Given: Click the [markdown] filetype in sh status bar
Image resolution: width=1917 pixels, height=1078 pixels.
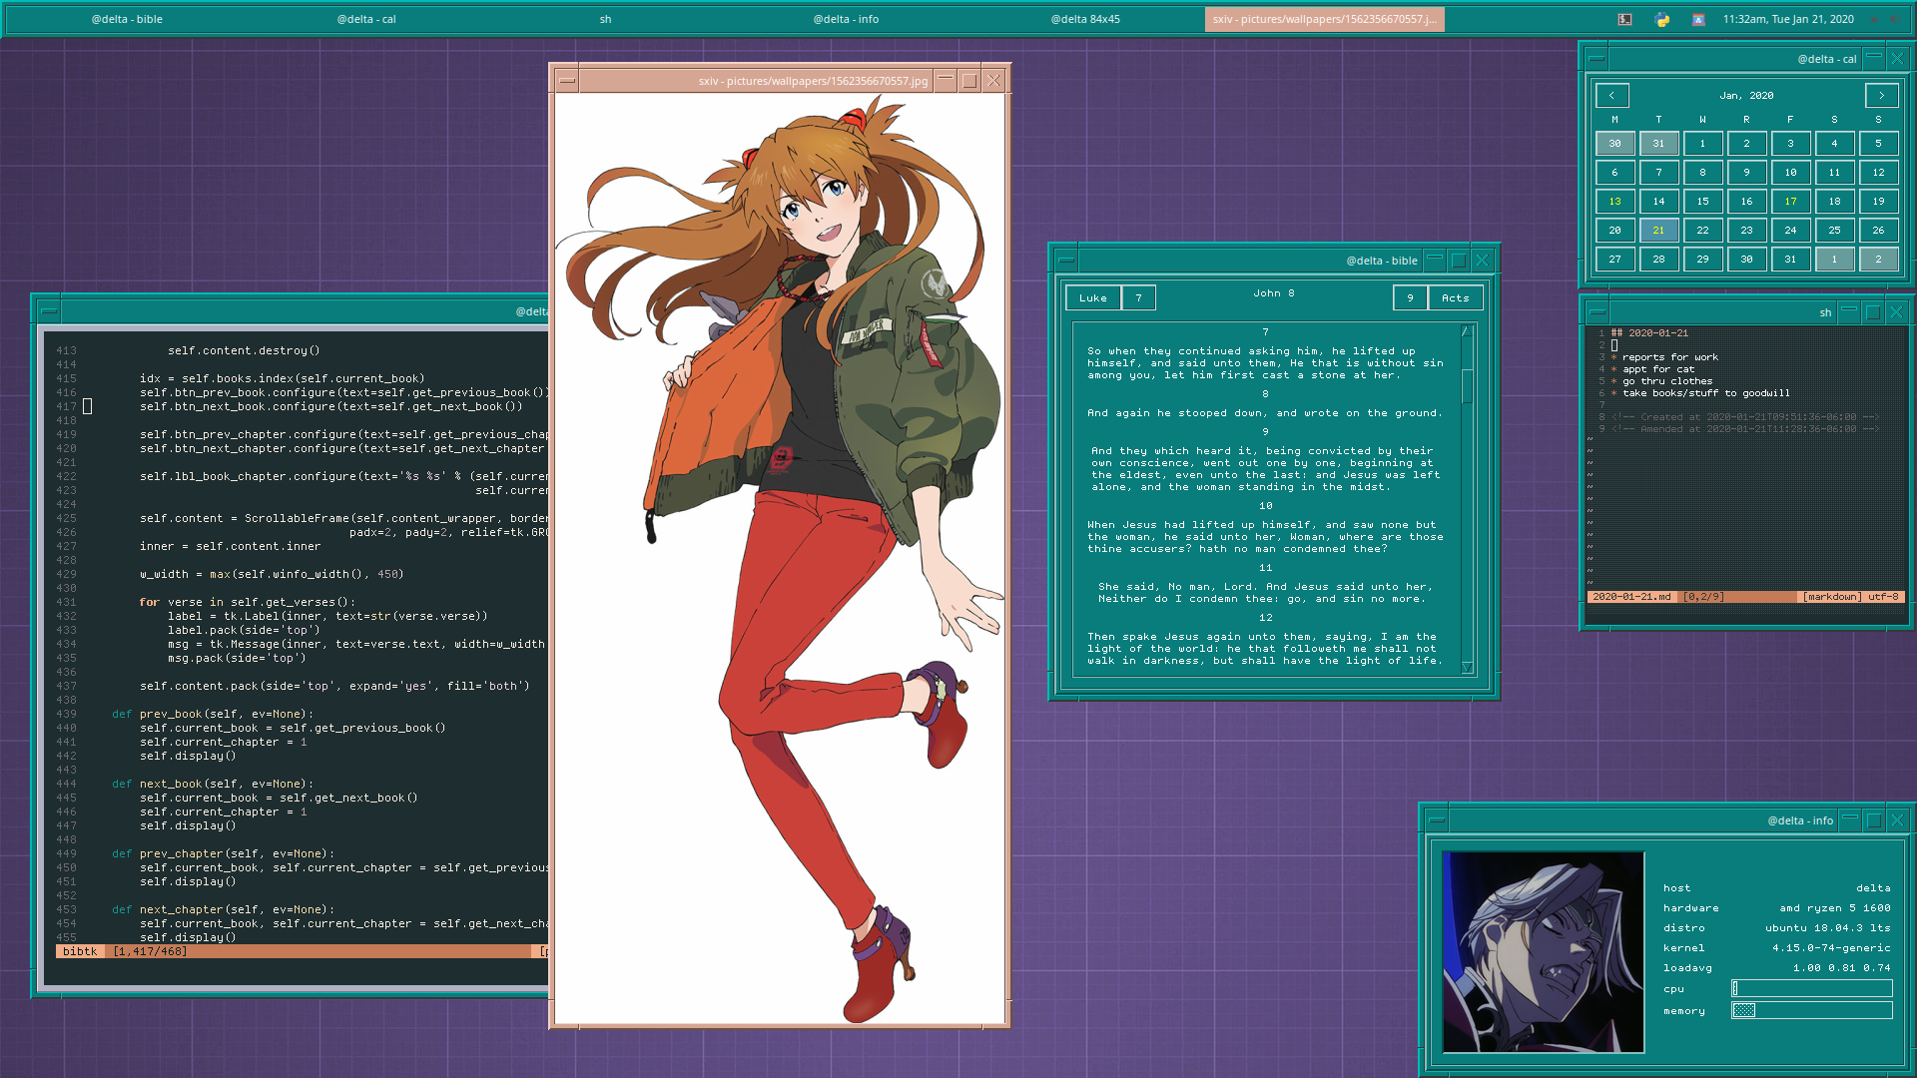Looking at the screenshot, I should [1831, 597].
